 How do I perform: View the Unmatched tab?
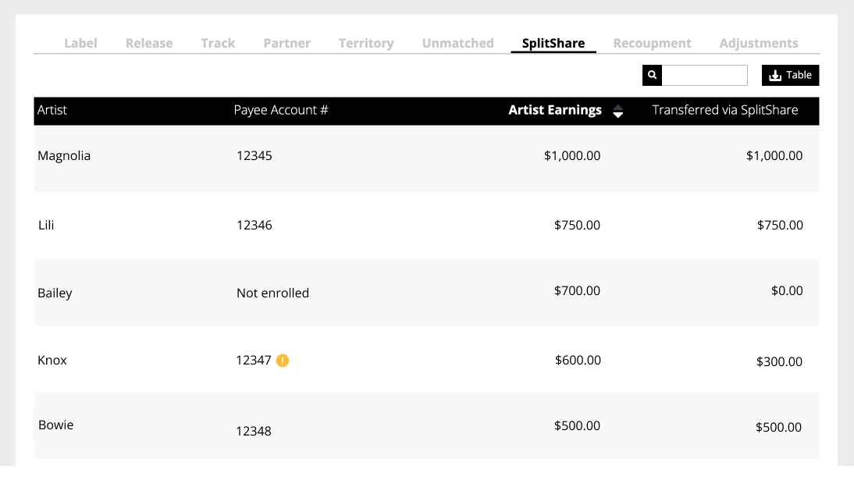tap(458, 43)
